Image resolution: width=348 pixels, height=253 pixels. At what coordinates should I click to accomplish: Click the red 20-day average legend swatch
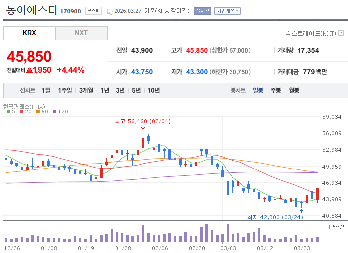coord(21,112)
